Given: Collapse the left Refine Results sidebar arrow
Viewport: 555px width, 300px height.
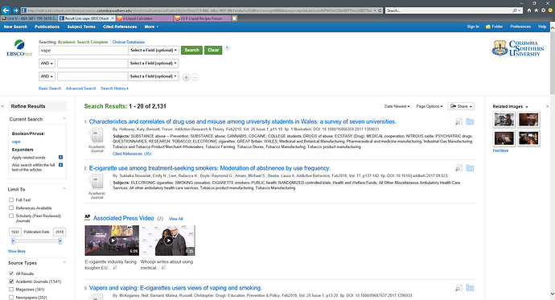Looking at the screenshot, I should [2, 106].
